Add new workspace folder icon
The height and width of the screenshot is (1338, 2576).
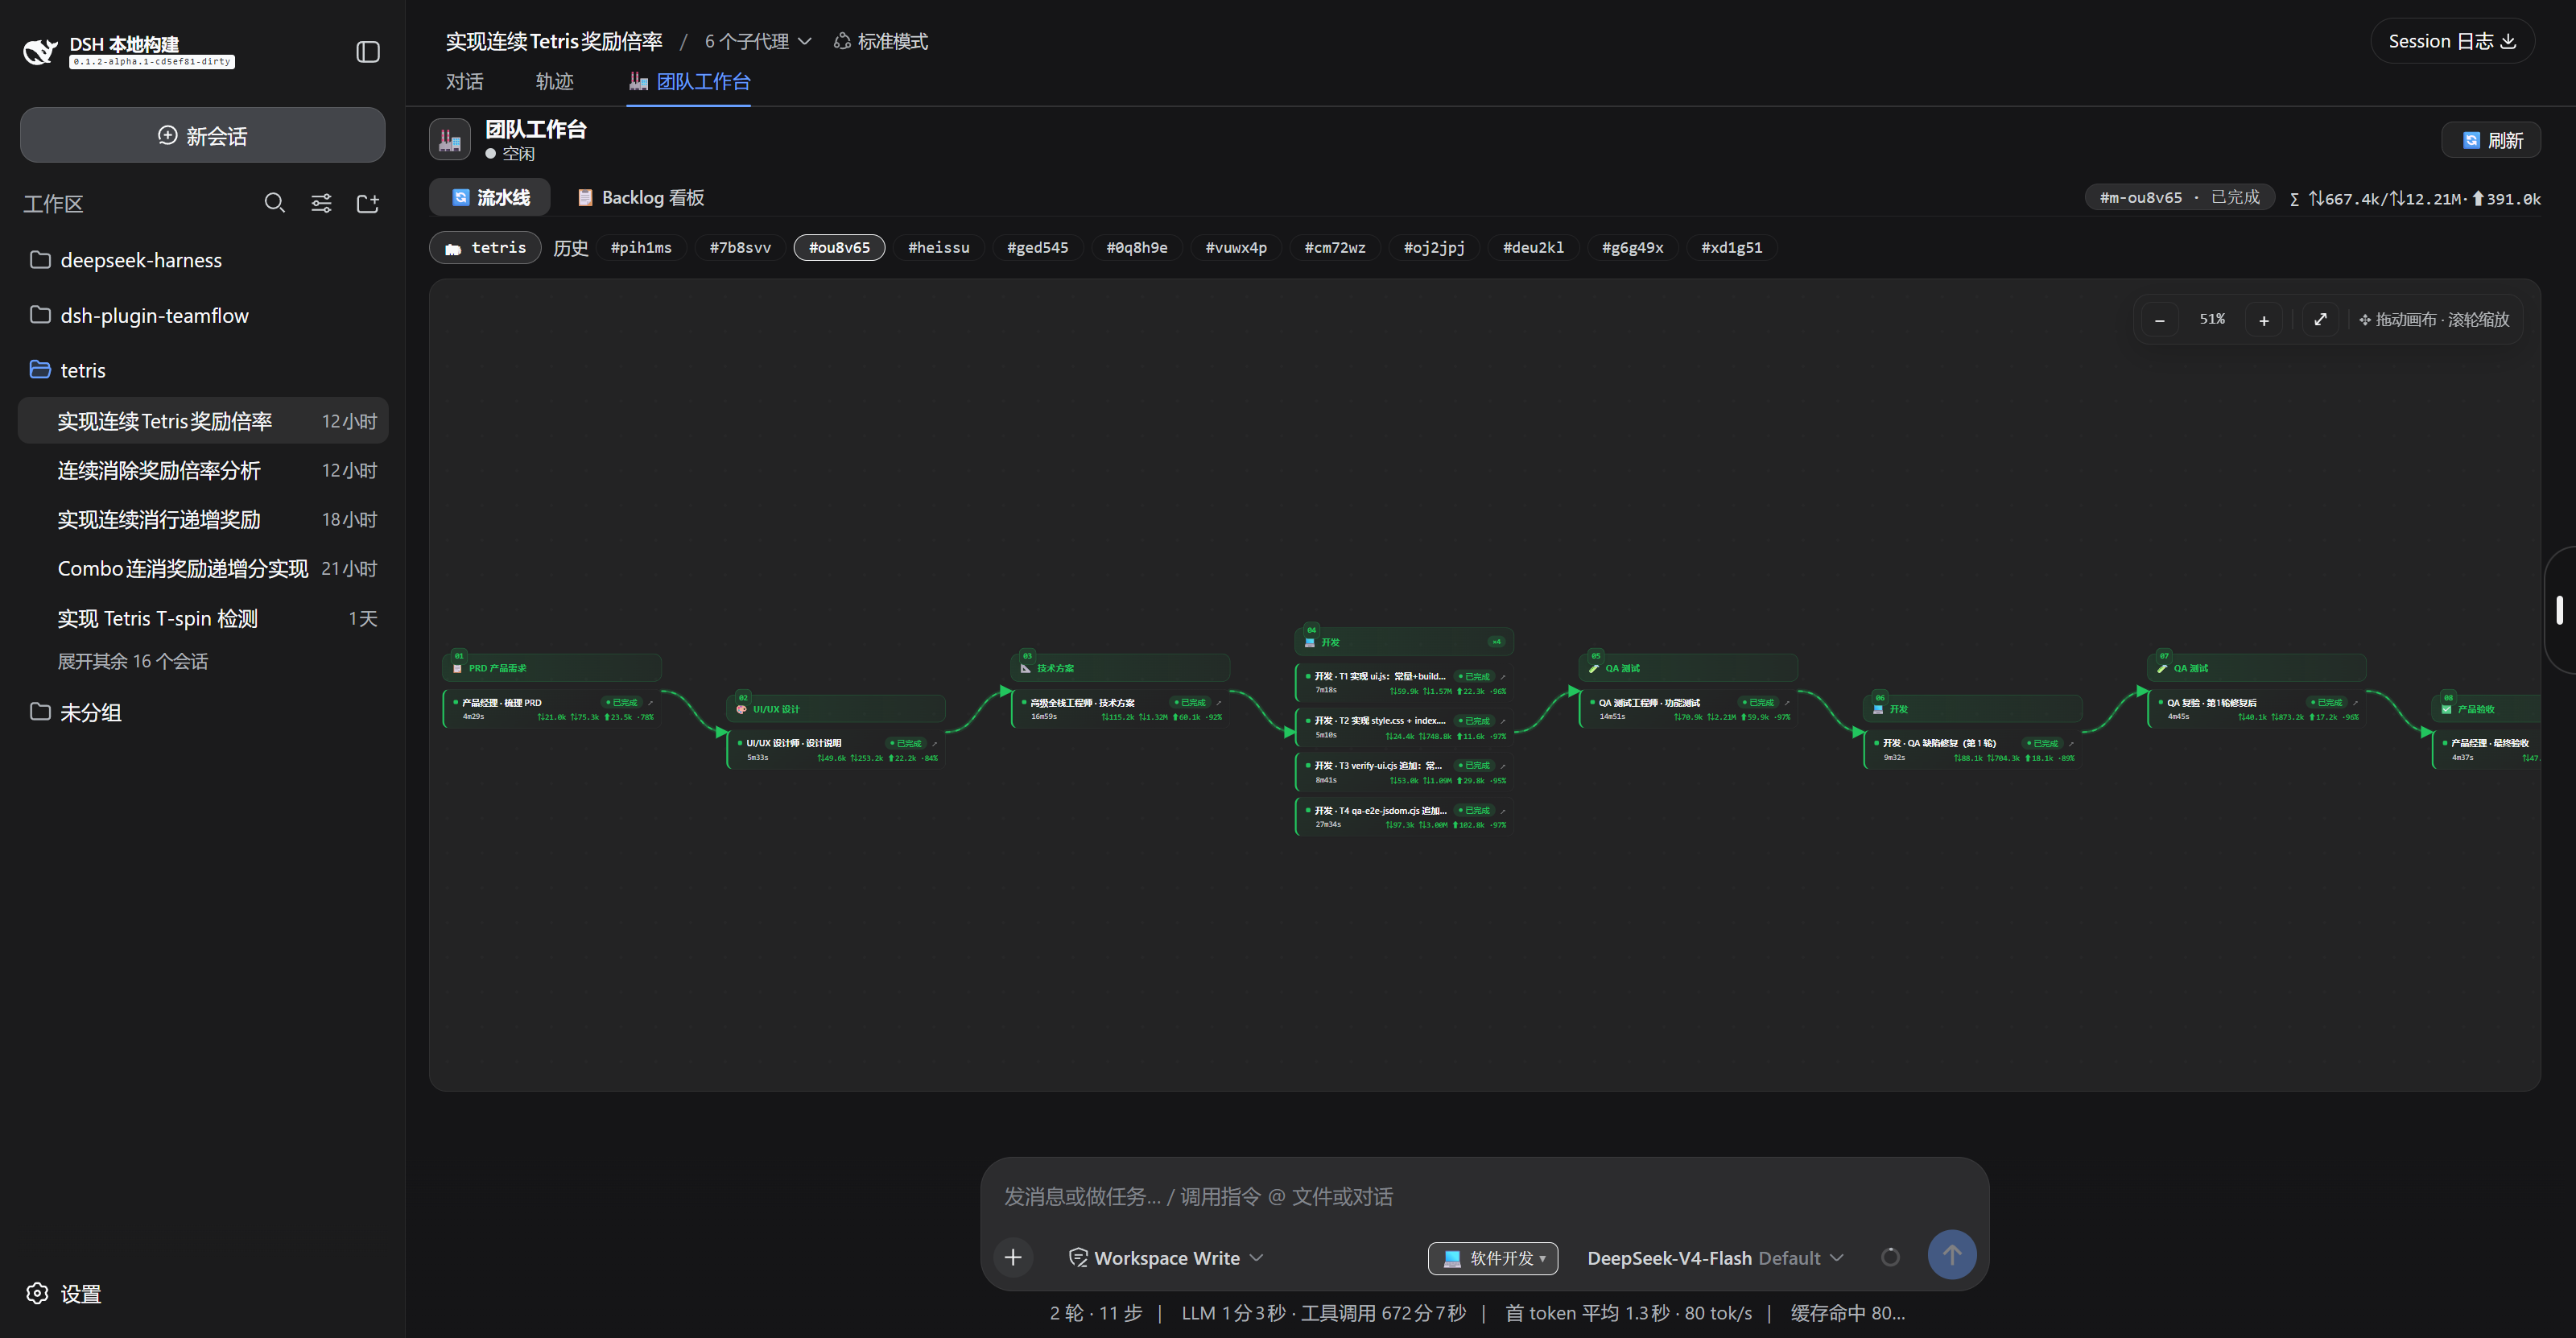pos(368,203)
